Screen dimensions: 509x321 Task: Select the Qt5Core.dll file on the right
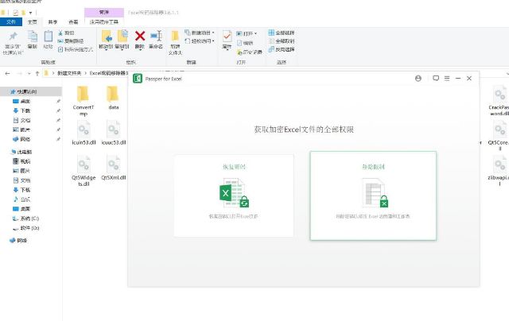(x=499, y=136)
